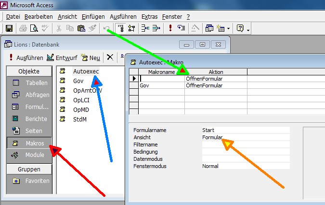The height and width of the screenshot is (205, 325).
Task: Select the StdM macro in the list
Action: click(x=80, y=119)
